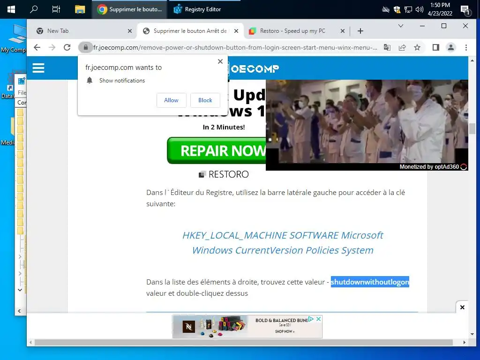This screenshot has width=480, height=360.
Task: Click the vertical scrollbar thumb
Action: point(472,128)
